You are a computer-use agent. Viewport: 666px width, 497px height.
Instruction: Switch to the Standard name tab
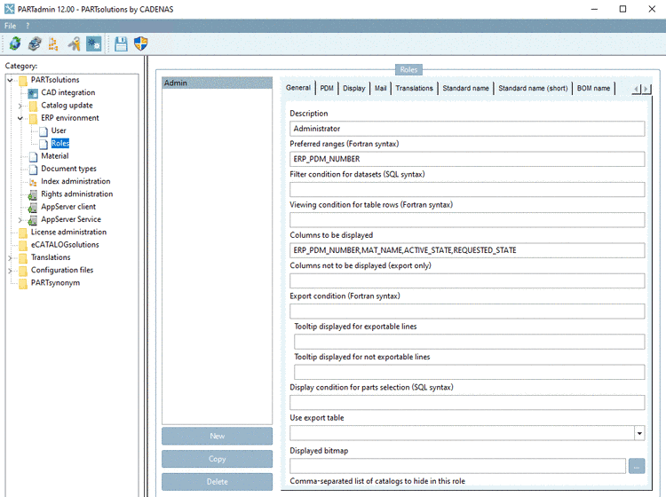465,88
